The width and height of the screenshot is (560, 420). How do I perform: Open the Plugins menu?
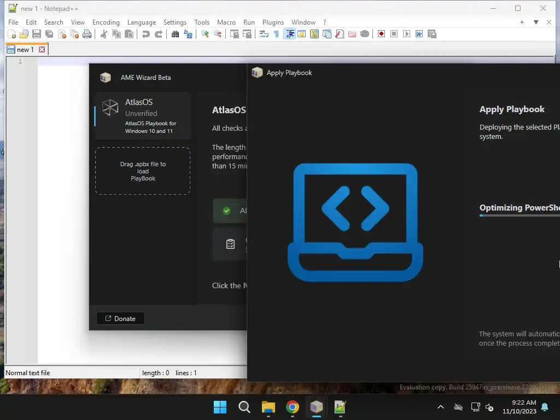tap(273, 22)
